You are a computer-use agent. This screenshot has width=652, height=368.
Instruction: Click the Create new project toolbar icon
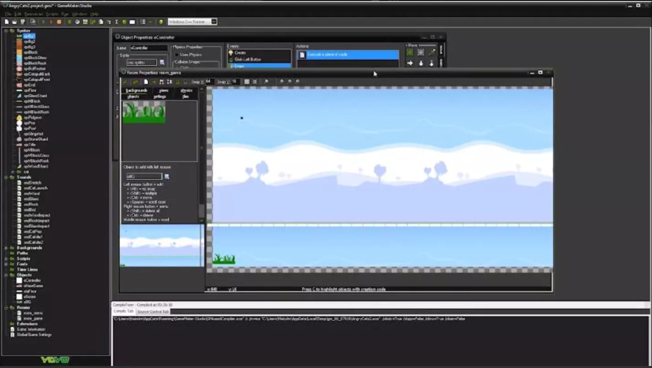click(6, 22)
